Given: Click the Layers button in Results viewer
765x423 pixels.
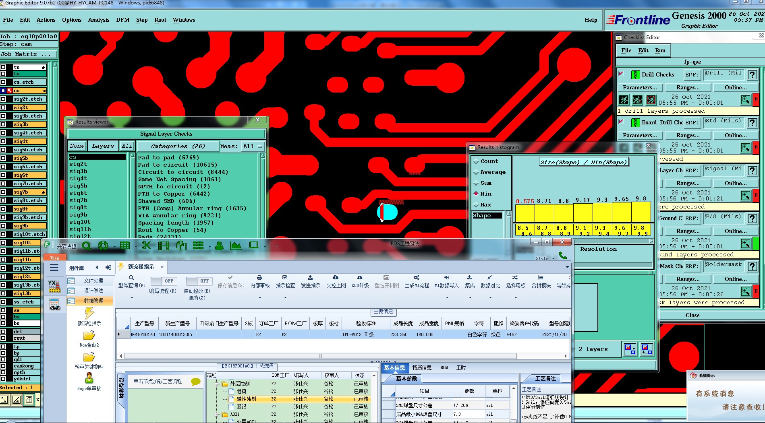Looking at the screenshot, I should tap(103, 146).
